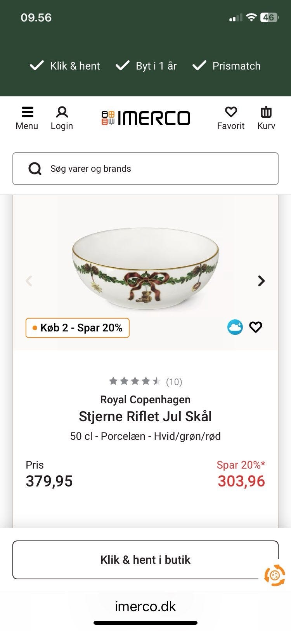The width and height of the screenshot is (291, 631).
Task: Show previous product image arrow
Action: click(29, 281)
